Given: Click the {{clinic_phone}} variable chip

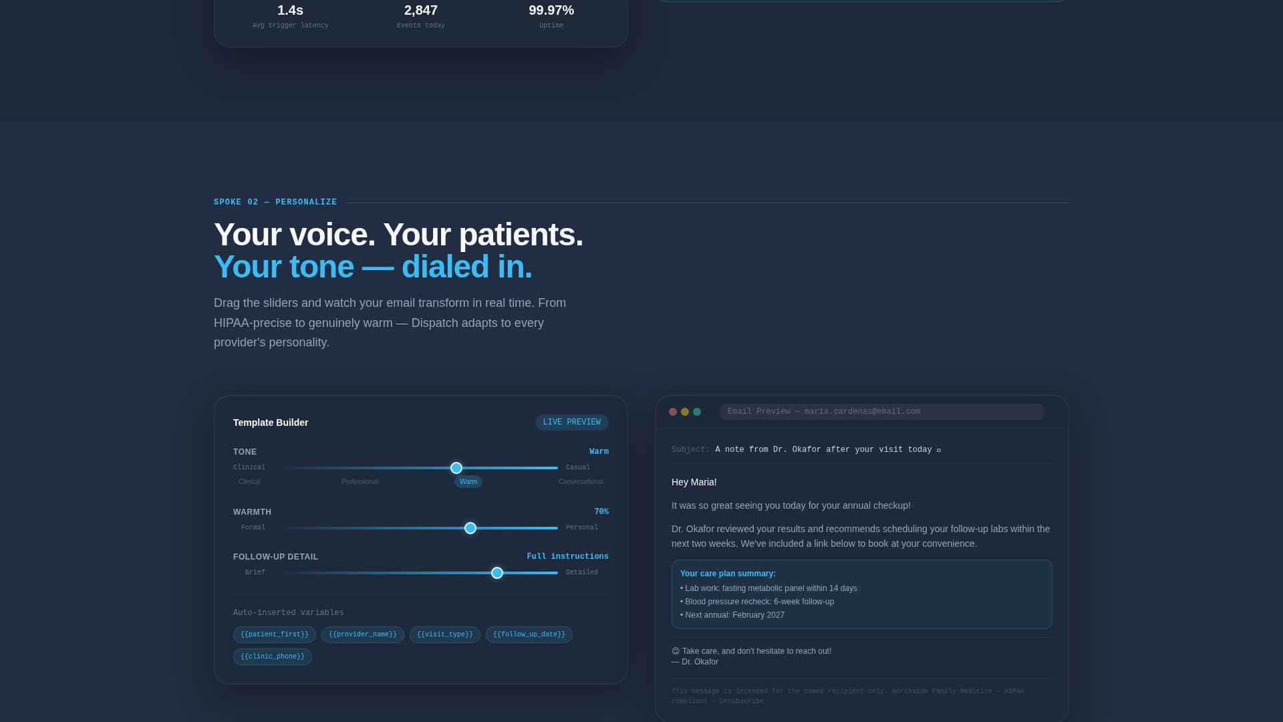Looking at the screenshot, I should [x=273, y=656].
